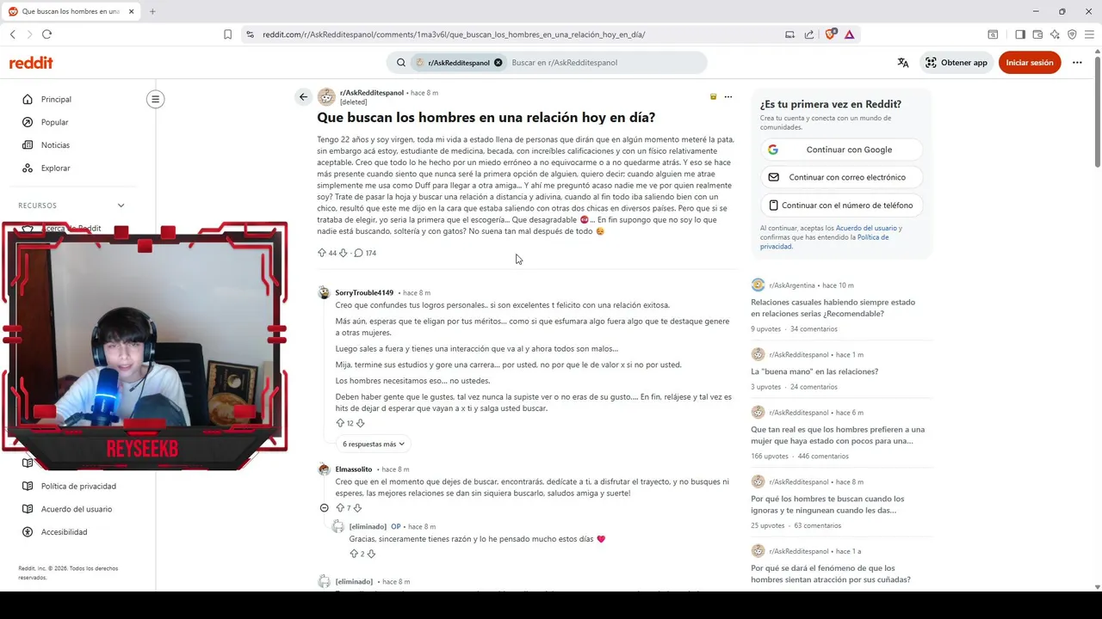Screen dimensions: 1102x619
Task: Upvote SorryTrouble4149's comment
Action: click(340, 423)
